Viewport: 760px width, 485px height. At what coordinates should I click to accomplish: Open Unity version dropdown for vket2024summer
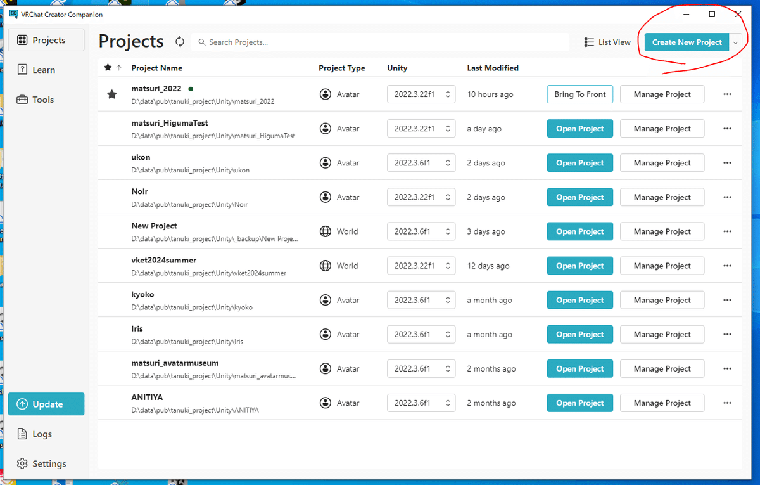(421, 266)
